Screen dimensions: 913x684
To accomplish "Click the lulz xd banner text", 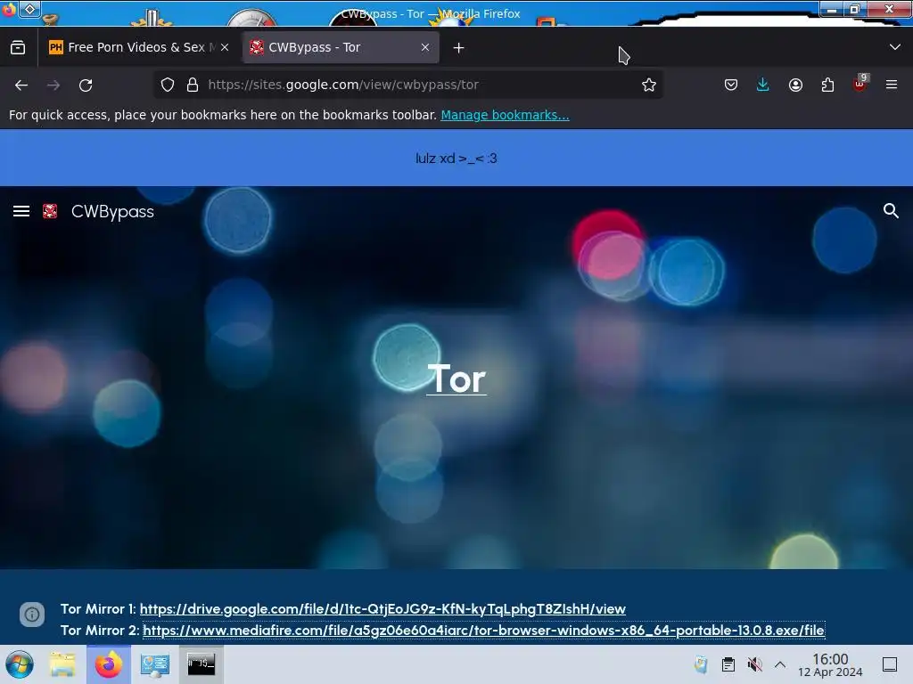I will (x=456, y=159).
